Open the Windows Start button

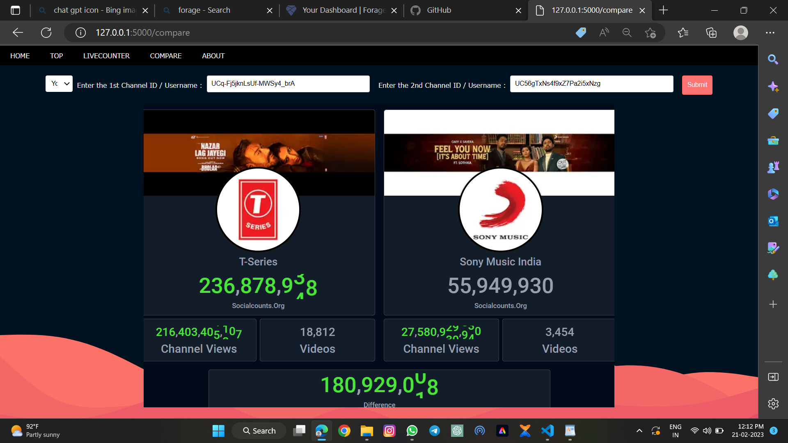point(218,431)
